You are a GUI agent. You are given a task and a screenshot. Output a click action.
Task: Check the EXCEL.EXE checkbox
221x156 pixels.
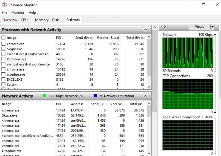4,79
